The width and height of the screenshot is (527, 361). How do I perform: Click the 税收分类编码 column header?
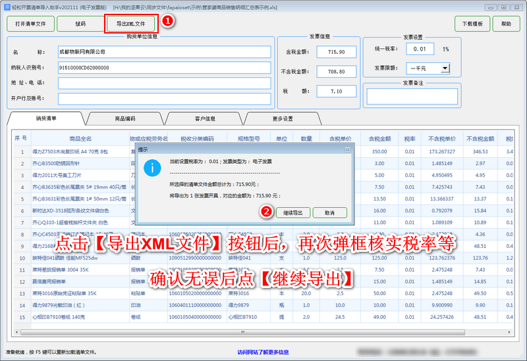[x=197, y=139]
